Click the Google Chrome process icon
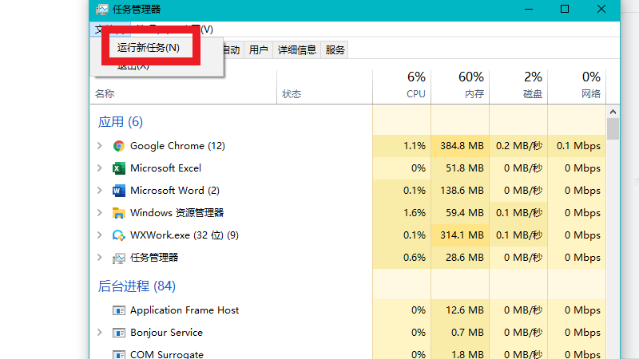The height and width of the screenshot is (359, 639). tap(119, 146)
